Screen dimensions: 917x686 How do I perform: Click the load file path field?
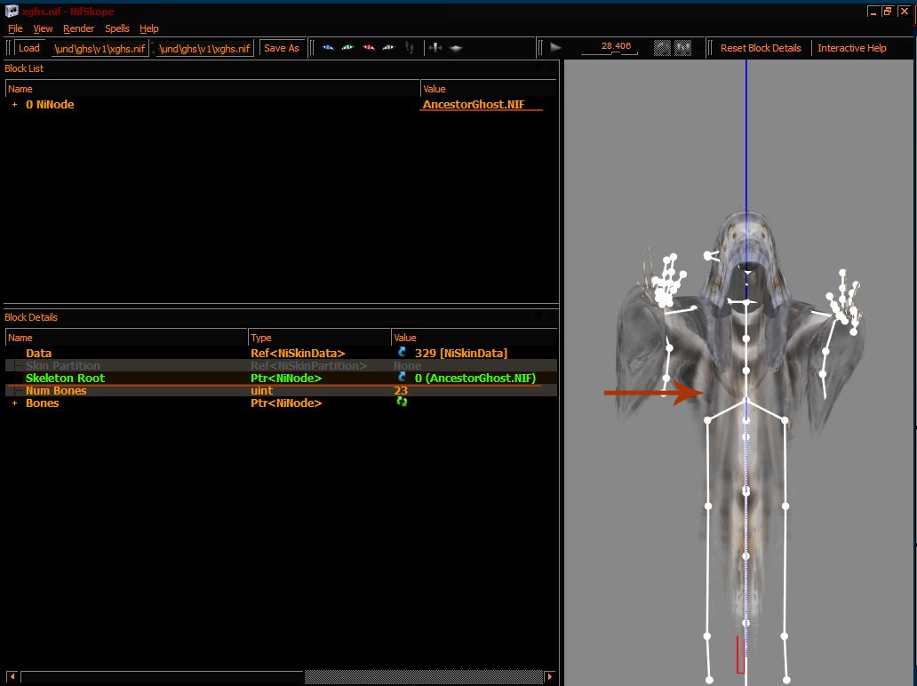point(100,49)
